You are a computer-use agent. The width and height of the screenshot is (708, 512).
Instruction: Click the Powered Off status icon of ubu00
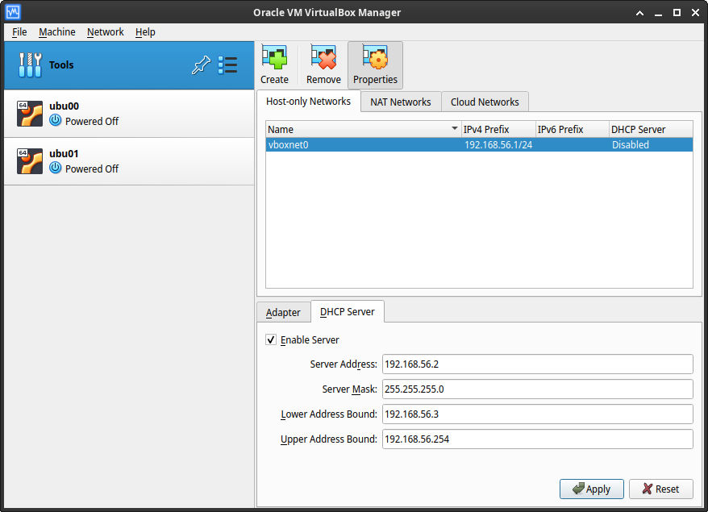point(55,122)
